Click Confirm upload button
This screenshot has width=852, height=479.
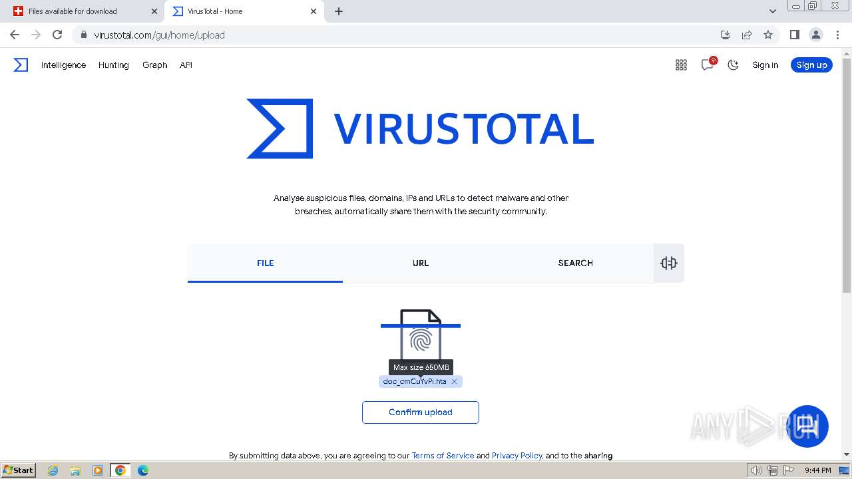pos(421,412)
